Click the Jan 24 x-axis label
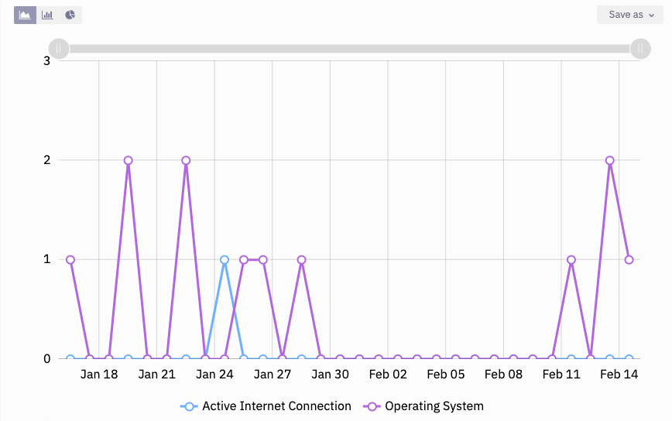This screenshot has width=672, height=421. coord(214,375)
